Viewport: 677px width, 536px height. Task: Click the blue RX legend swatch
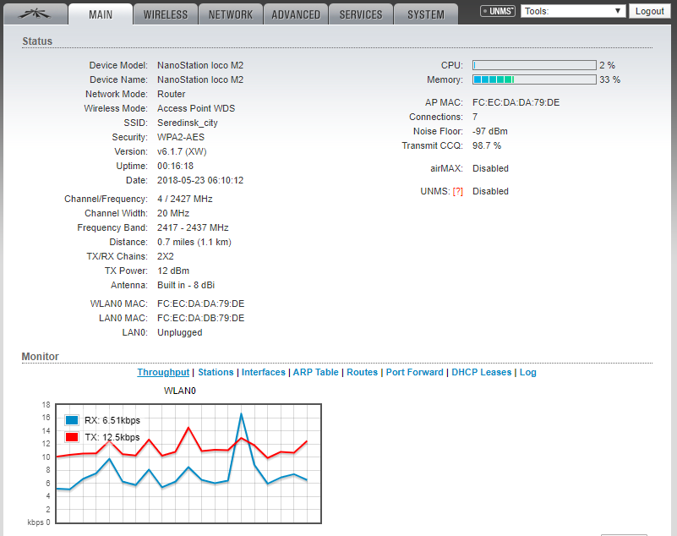[x=72, y=420]
